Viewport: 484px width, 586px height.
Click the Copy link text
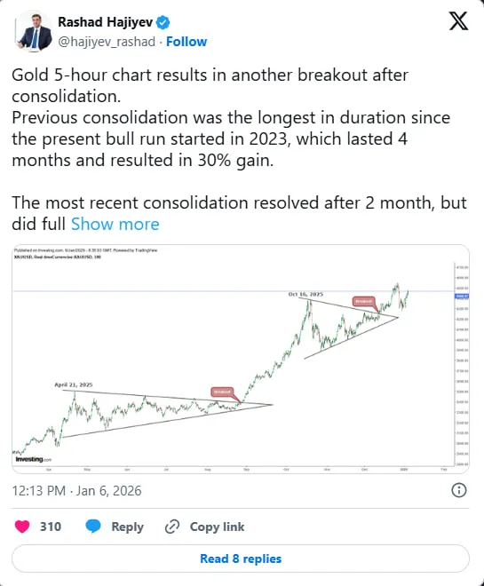(217, 527)
